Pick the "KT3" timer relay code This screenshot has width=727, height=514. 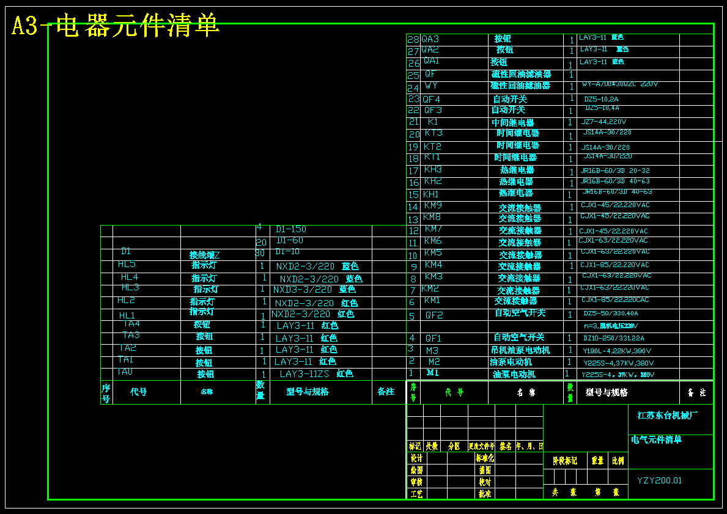coord(433,133)
